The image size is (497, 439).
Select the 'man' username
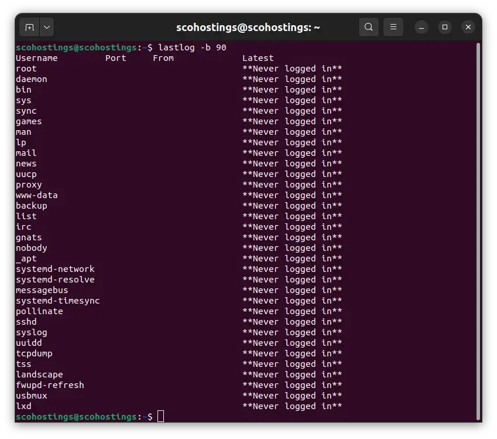click(24, 132)
